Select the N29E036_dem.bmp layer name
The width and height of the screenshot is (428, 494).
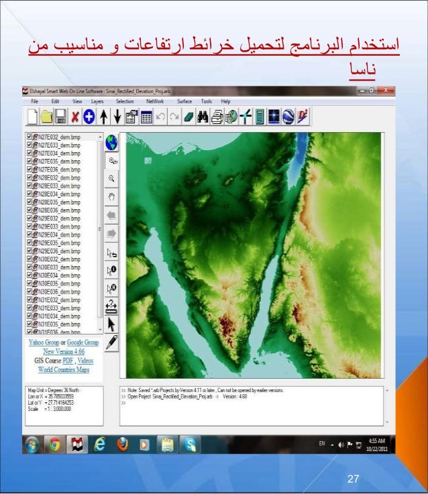[59, 251]
